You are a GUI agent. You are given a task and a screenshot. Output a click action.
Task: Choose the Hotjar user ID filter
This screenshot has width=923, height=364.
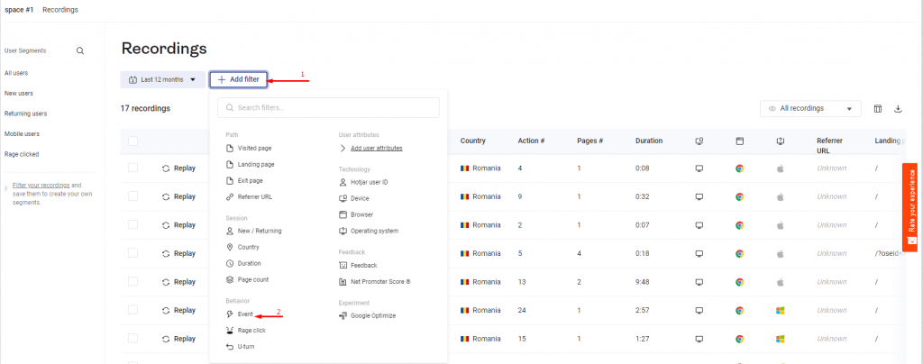pyautogui.click(x=369, y=182)
